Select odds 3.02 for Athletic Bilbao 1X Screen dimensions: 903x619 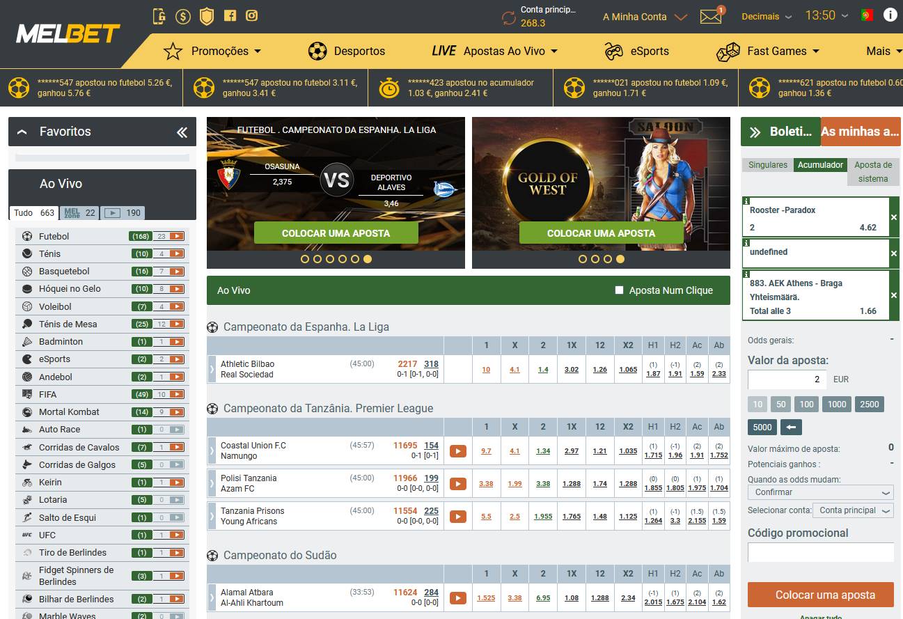[x=572, y=370]
